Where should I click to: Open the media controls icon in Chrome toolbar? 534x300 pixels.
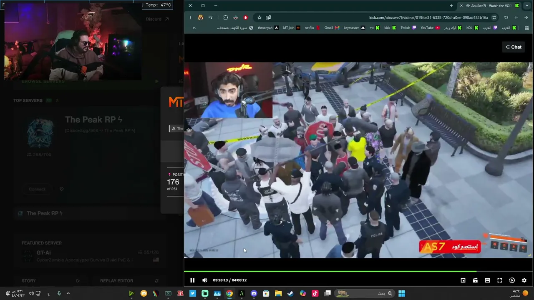coord(211,17)
